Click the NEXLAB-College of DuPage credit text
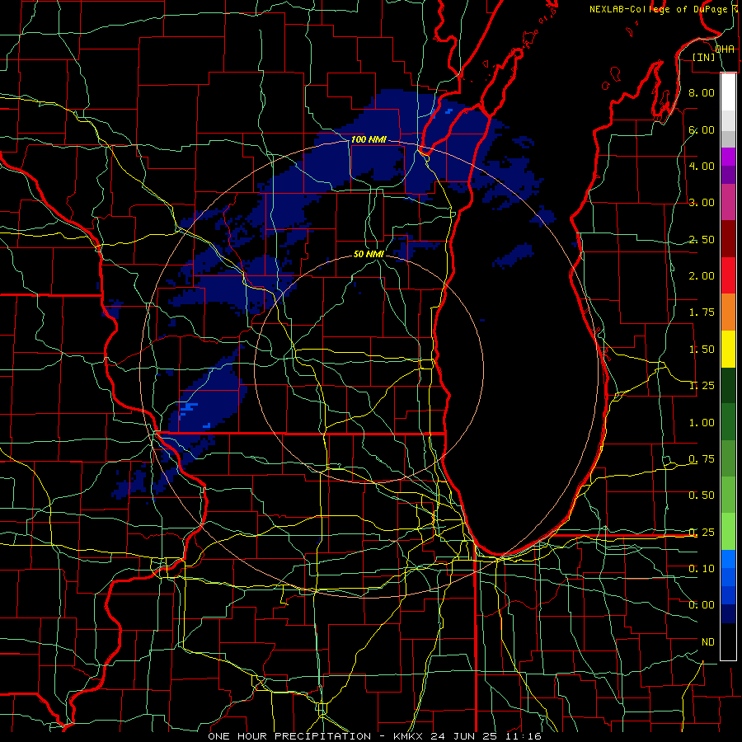Screen dimensions: 742x742 click(x=658, y=9)
